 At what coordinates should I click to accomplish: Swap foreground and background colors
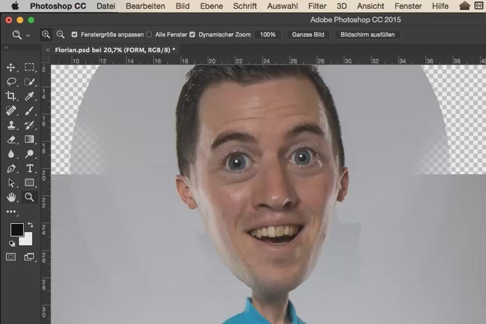pyautogui.click(x=30, y=225)
